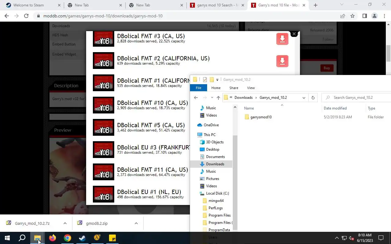The width and height of the screenshot is (391, 244).
Task: Open menu for Garrys_mod_10.2.7z download
Action: coord(65,223)
